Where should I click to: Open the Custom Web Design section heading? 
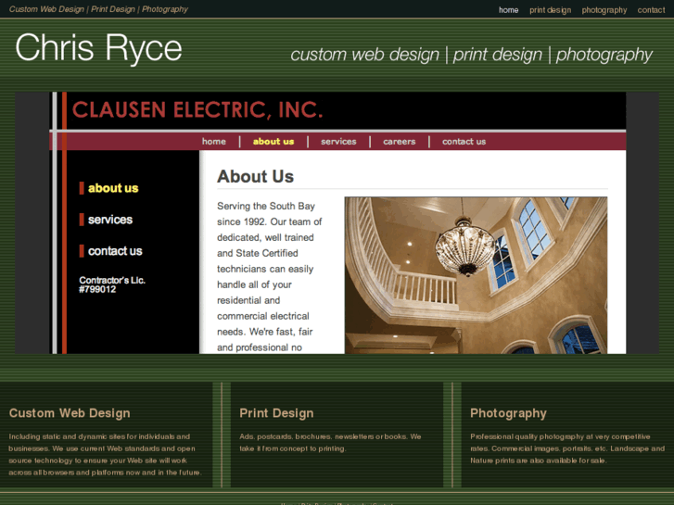[70, 413]
